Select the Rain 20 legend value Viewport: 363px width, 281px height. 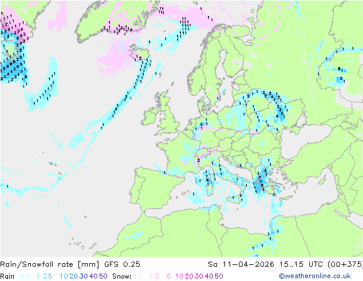point(73,276)
